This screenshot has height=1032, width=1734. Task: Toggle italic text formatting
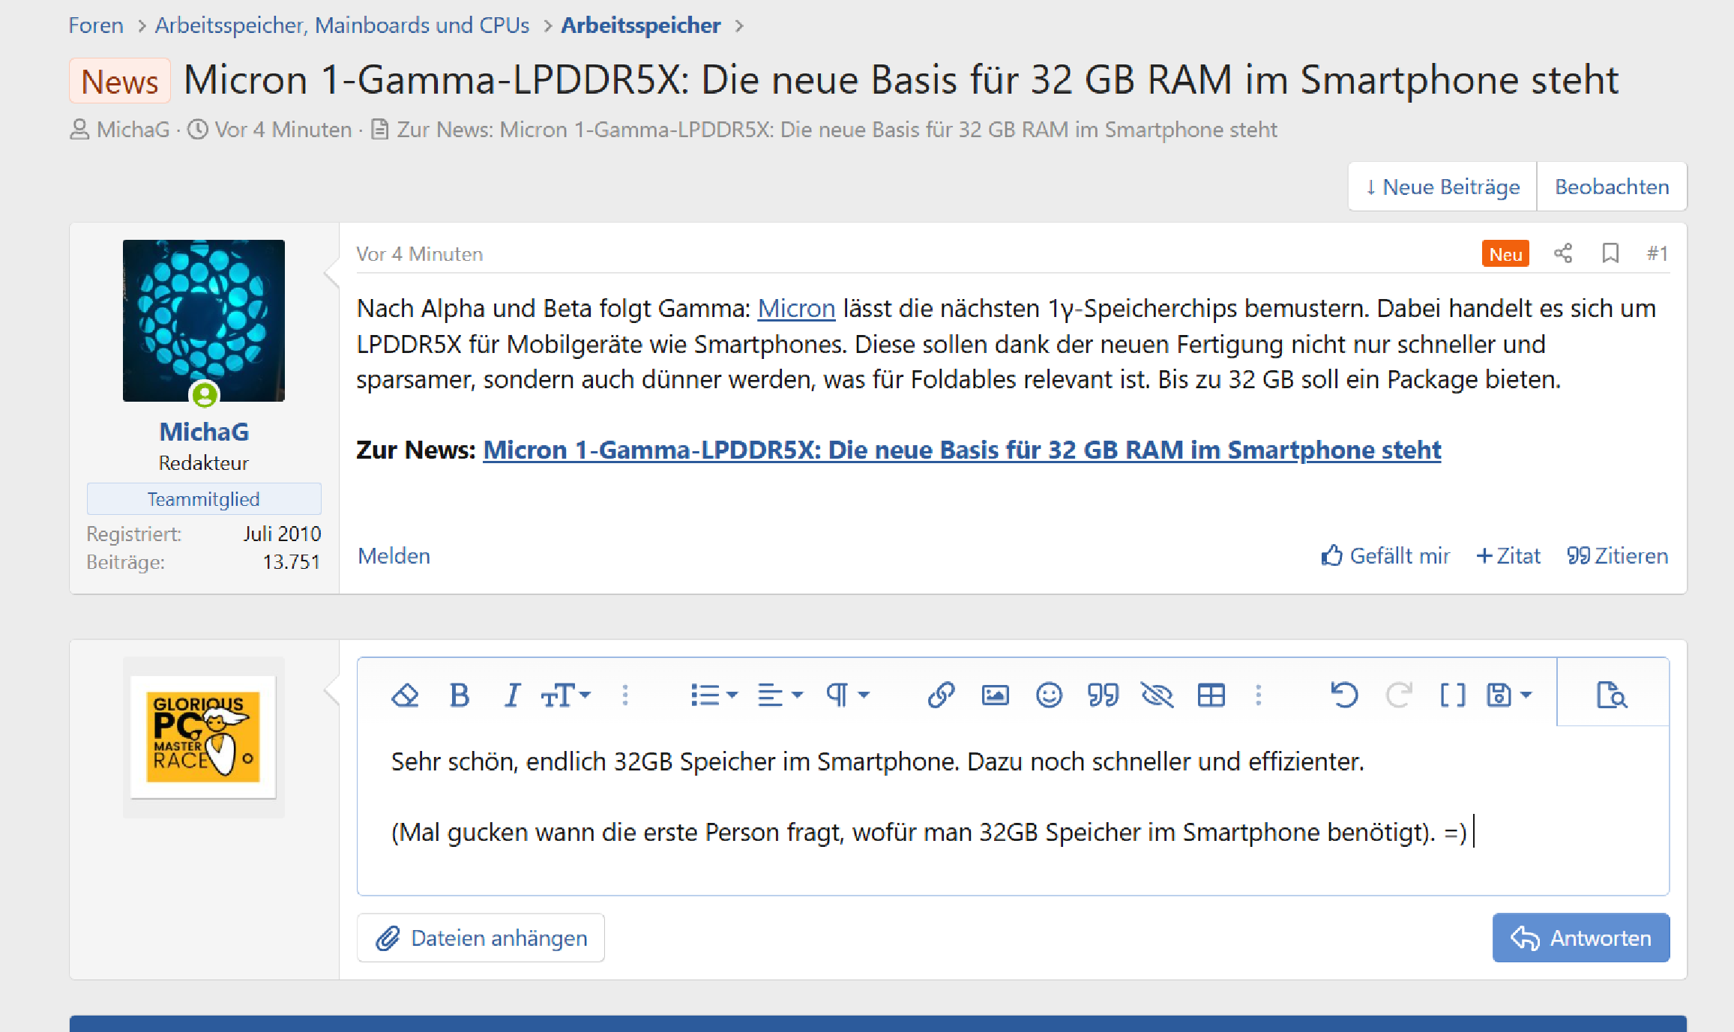click(512, 695)
